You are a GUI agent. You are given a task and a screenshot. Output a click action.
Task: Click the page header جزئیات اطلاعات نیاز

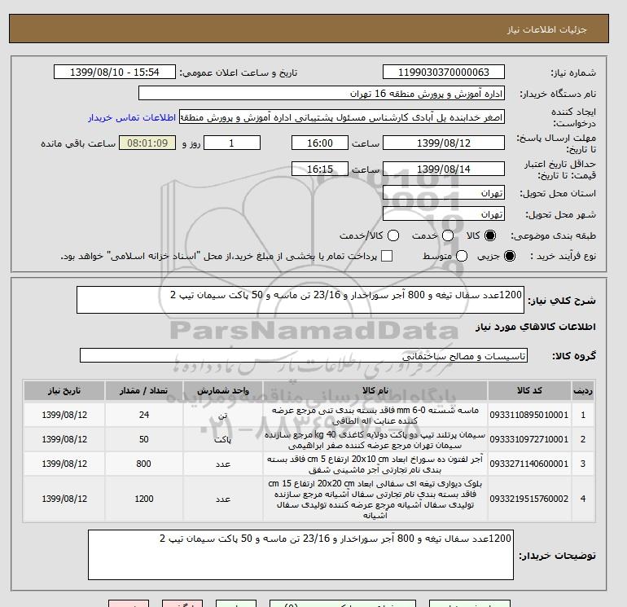547,29
